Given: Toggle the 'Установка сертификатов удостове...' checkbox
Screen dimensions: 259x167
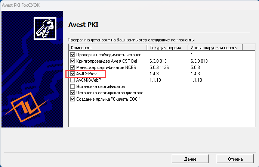Looking at the screenshot, I should coord(73,93).
